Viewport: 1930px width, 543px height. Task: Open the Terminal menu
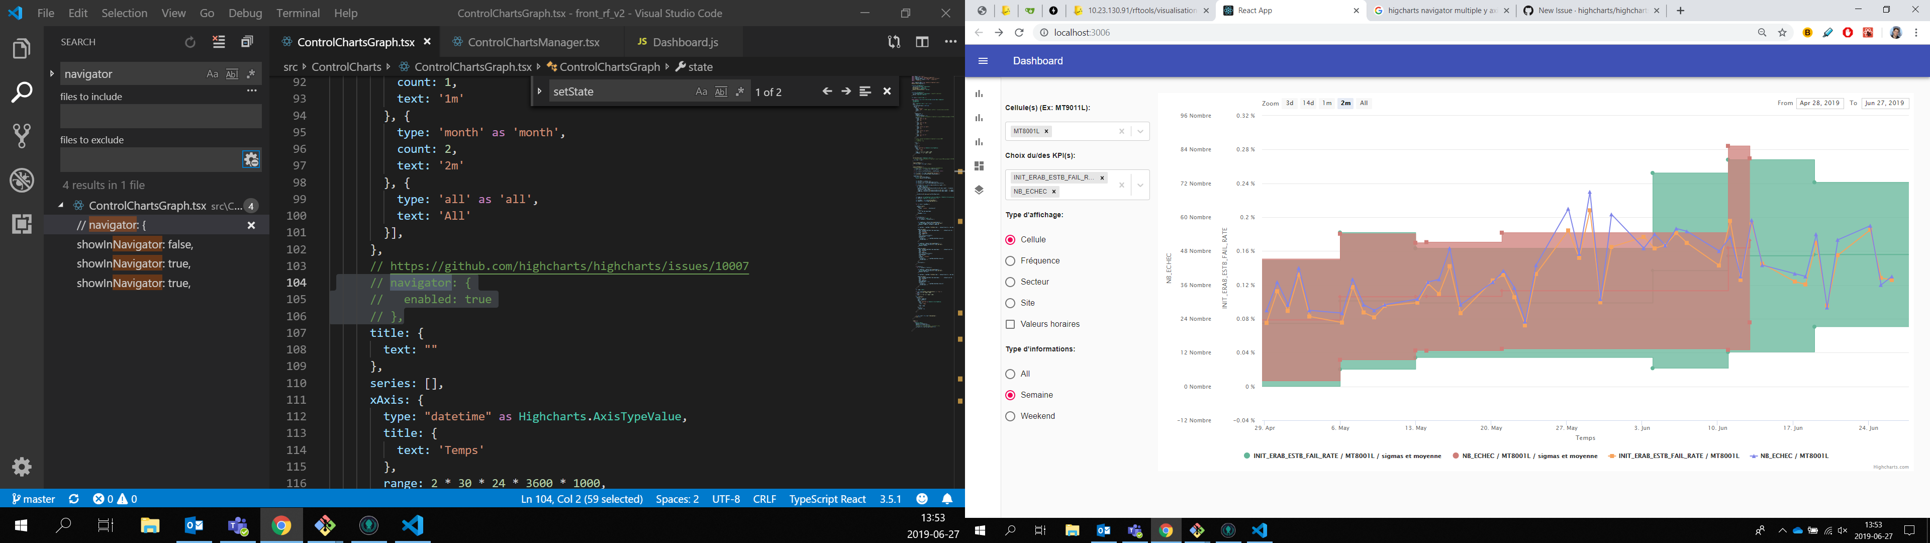coord(298,14)
